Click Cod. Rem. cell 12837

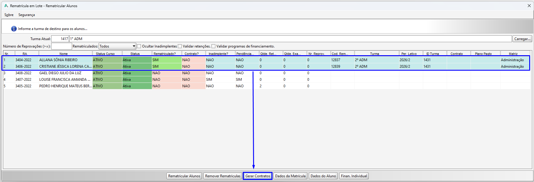coord(342,60)
